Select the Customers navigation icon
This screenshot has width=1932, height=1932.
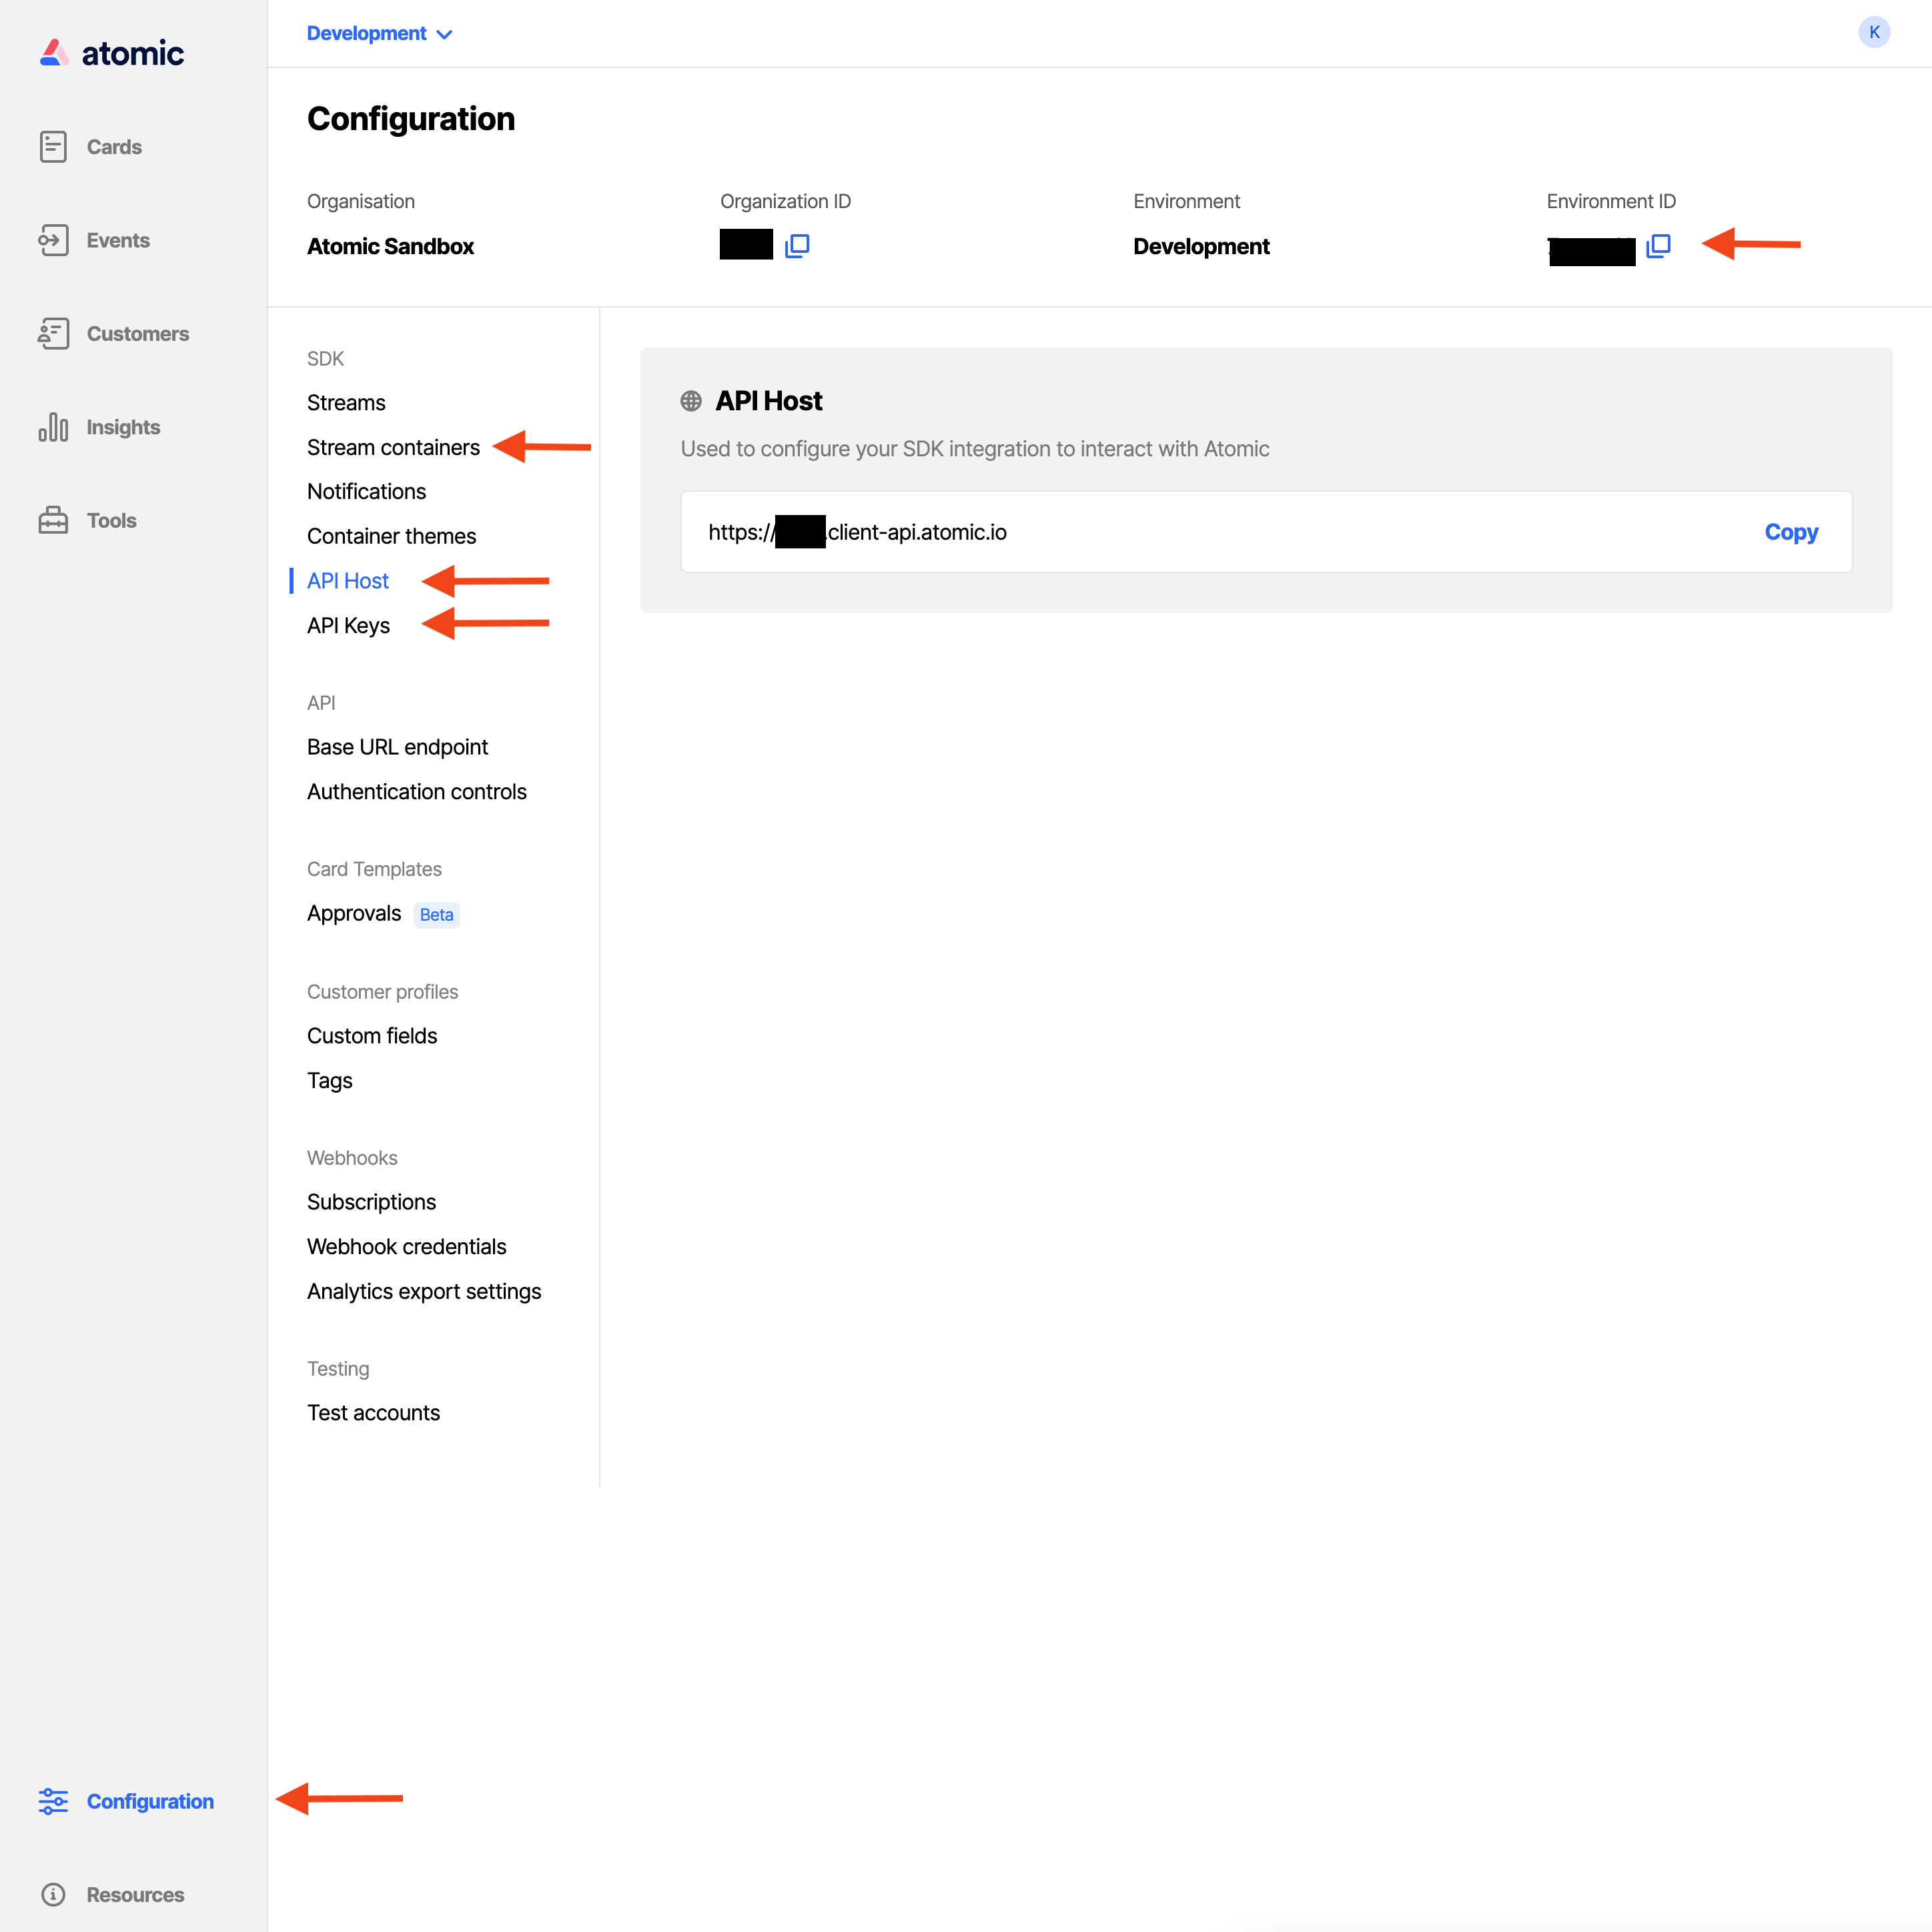[x=55, y=333]
